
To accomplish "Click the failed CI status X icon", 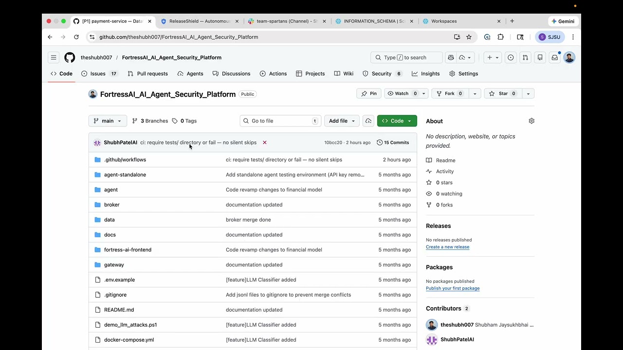I will click(265, 142).
